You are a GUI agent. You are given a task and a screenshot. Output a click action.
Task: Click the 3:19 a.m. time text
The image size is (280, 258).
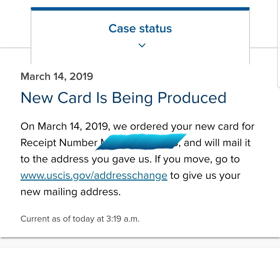[123, 219]
